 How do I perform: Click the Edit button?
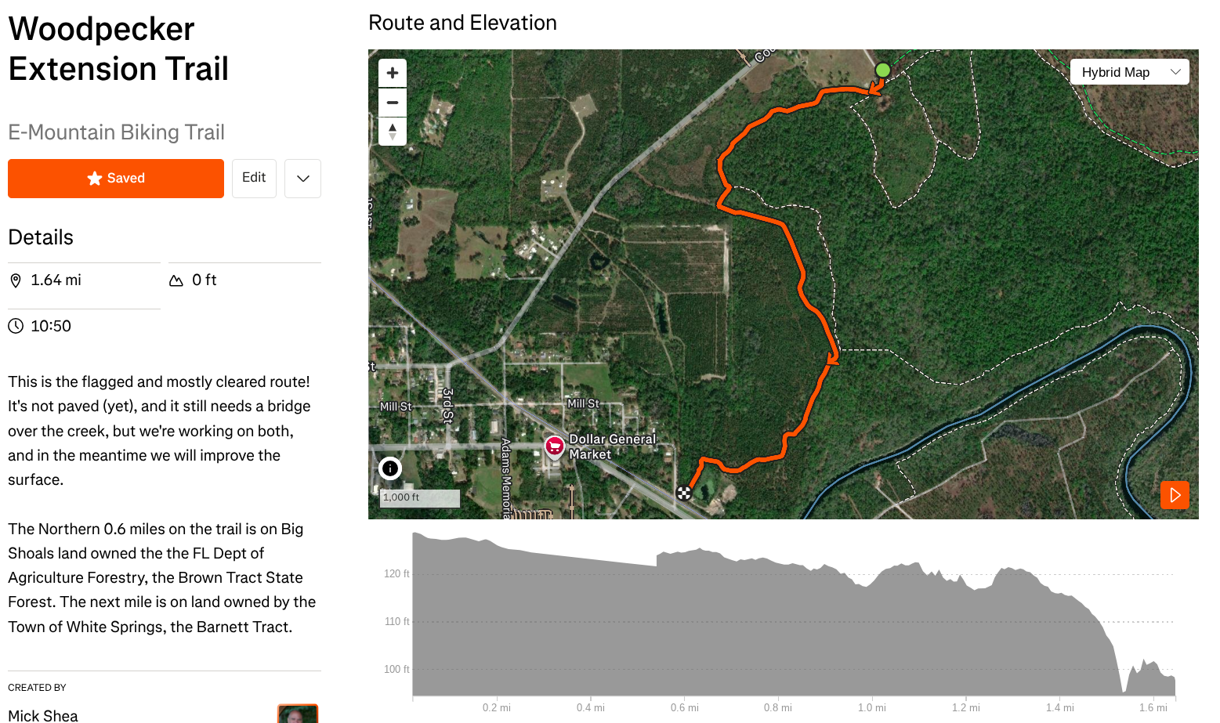pos(254,178)
